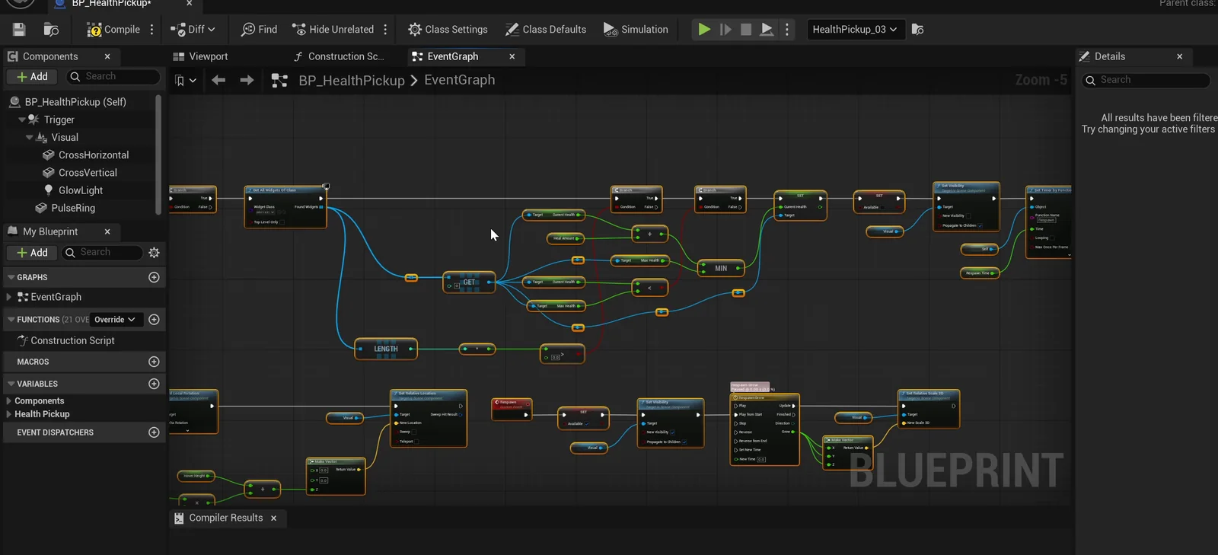
Task: Click the BP_HealthPickup breadcrumb link
Action: (352, 81)
